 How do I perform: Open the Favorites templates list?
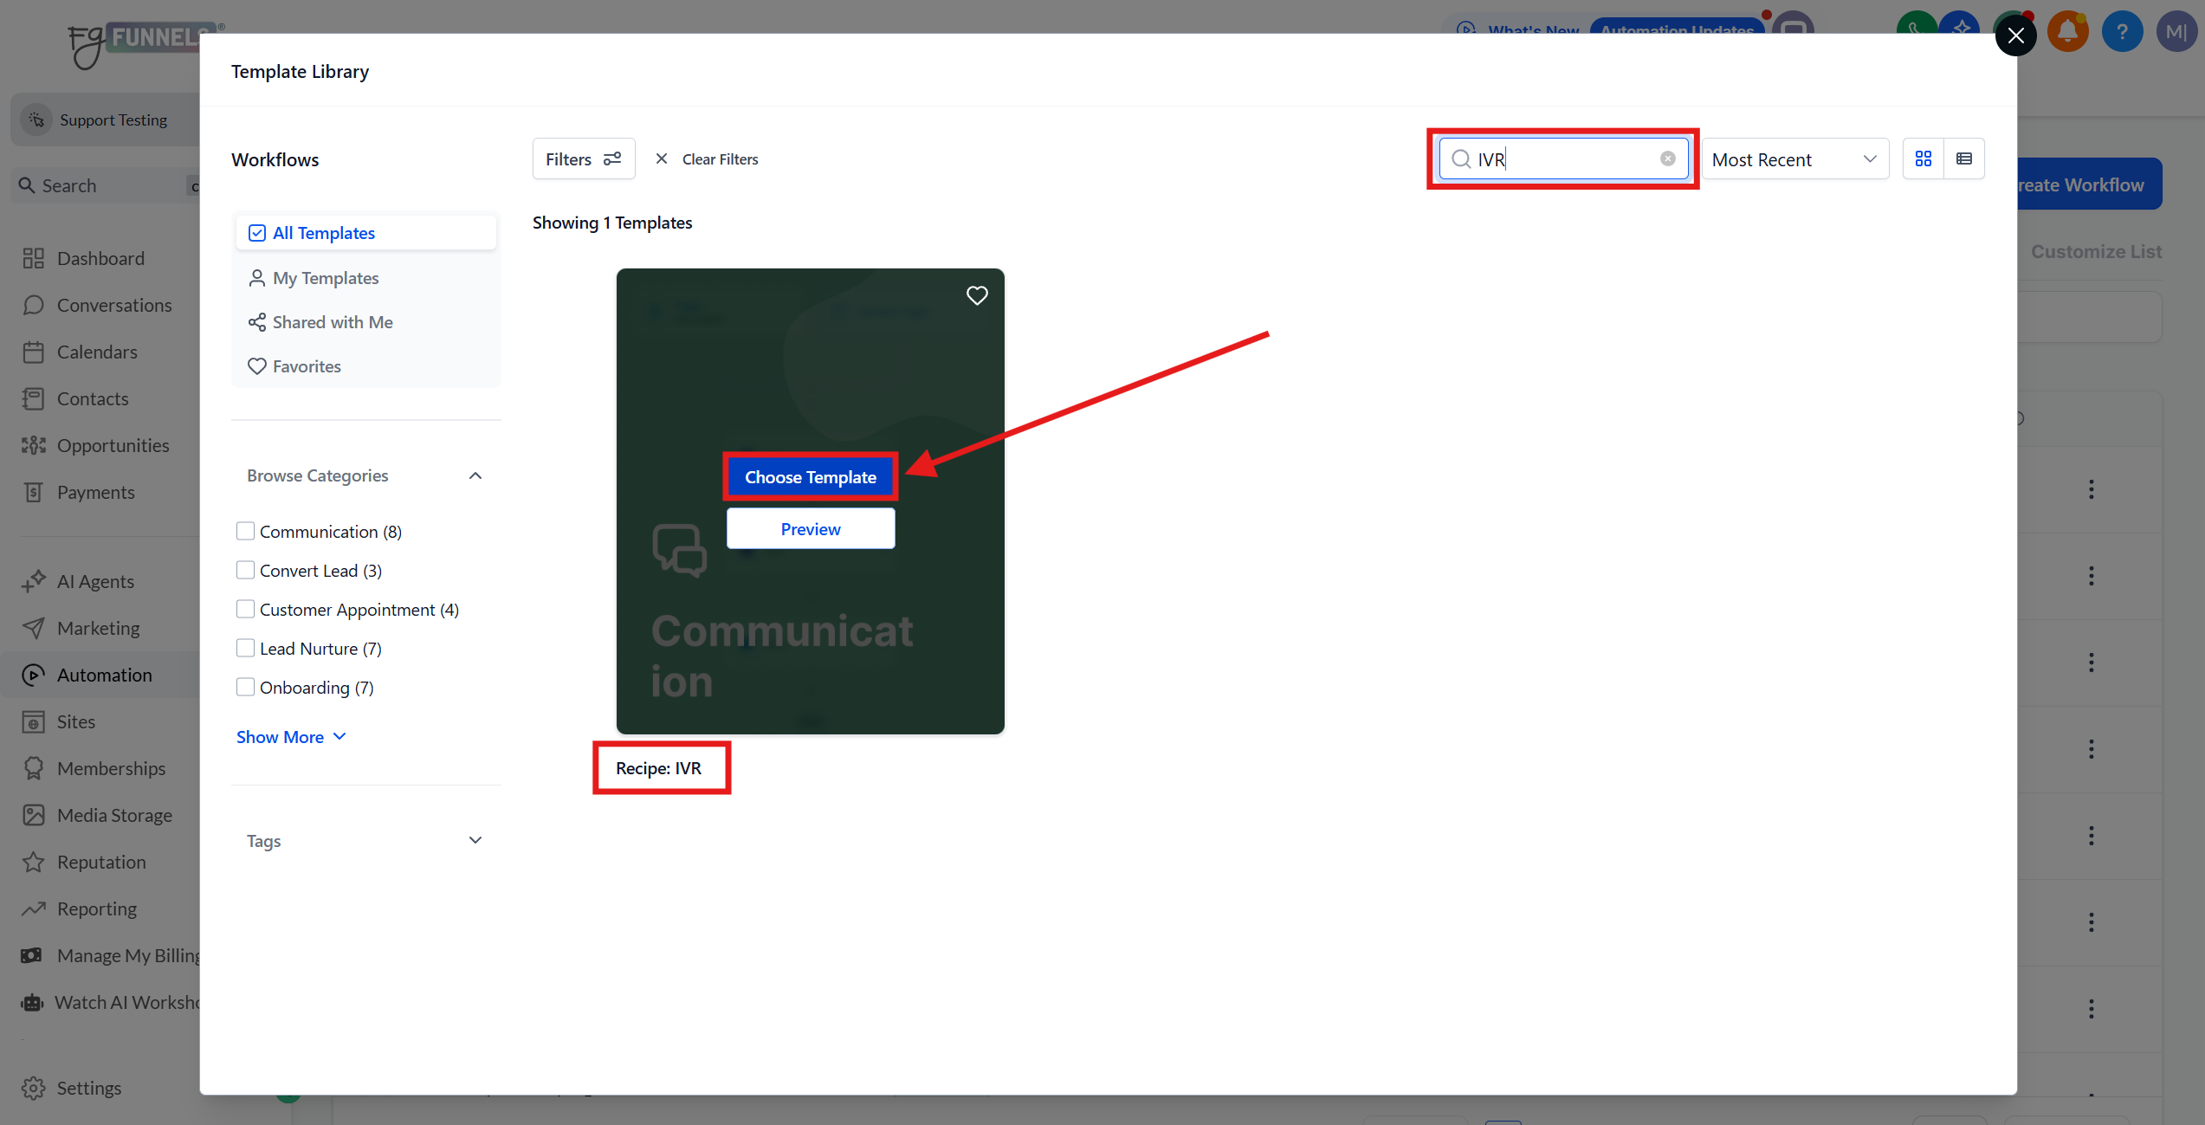tap(307, 366)
